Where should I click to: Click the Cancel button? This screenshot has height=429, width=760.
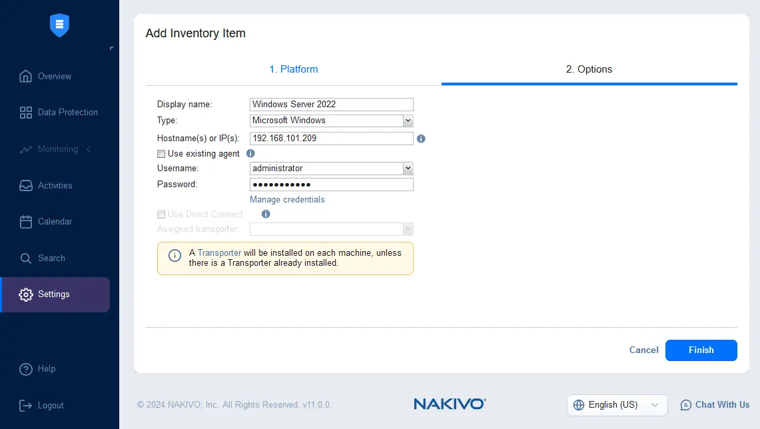coord(643,350)
